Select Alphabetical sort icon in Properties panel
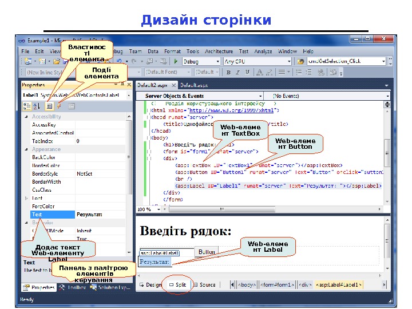 [x=37, y=106]
